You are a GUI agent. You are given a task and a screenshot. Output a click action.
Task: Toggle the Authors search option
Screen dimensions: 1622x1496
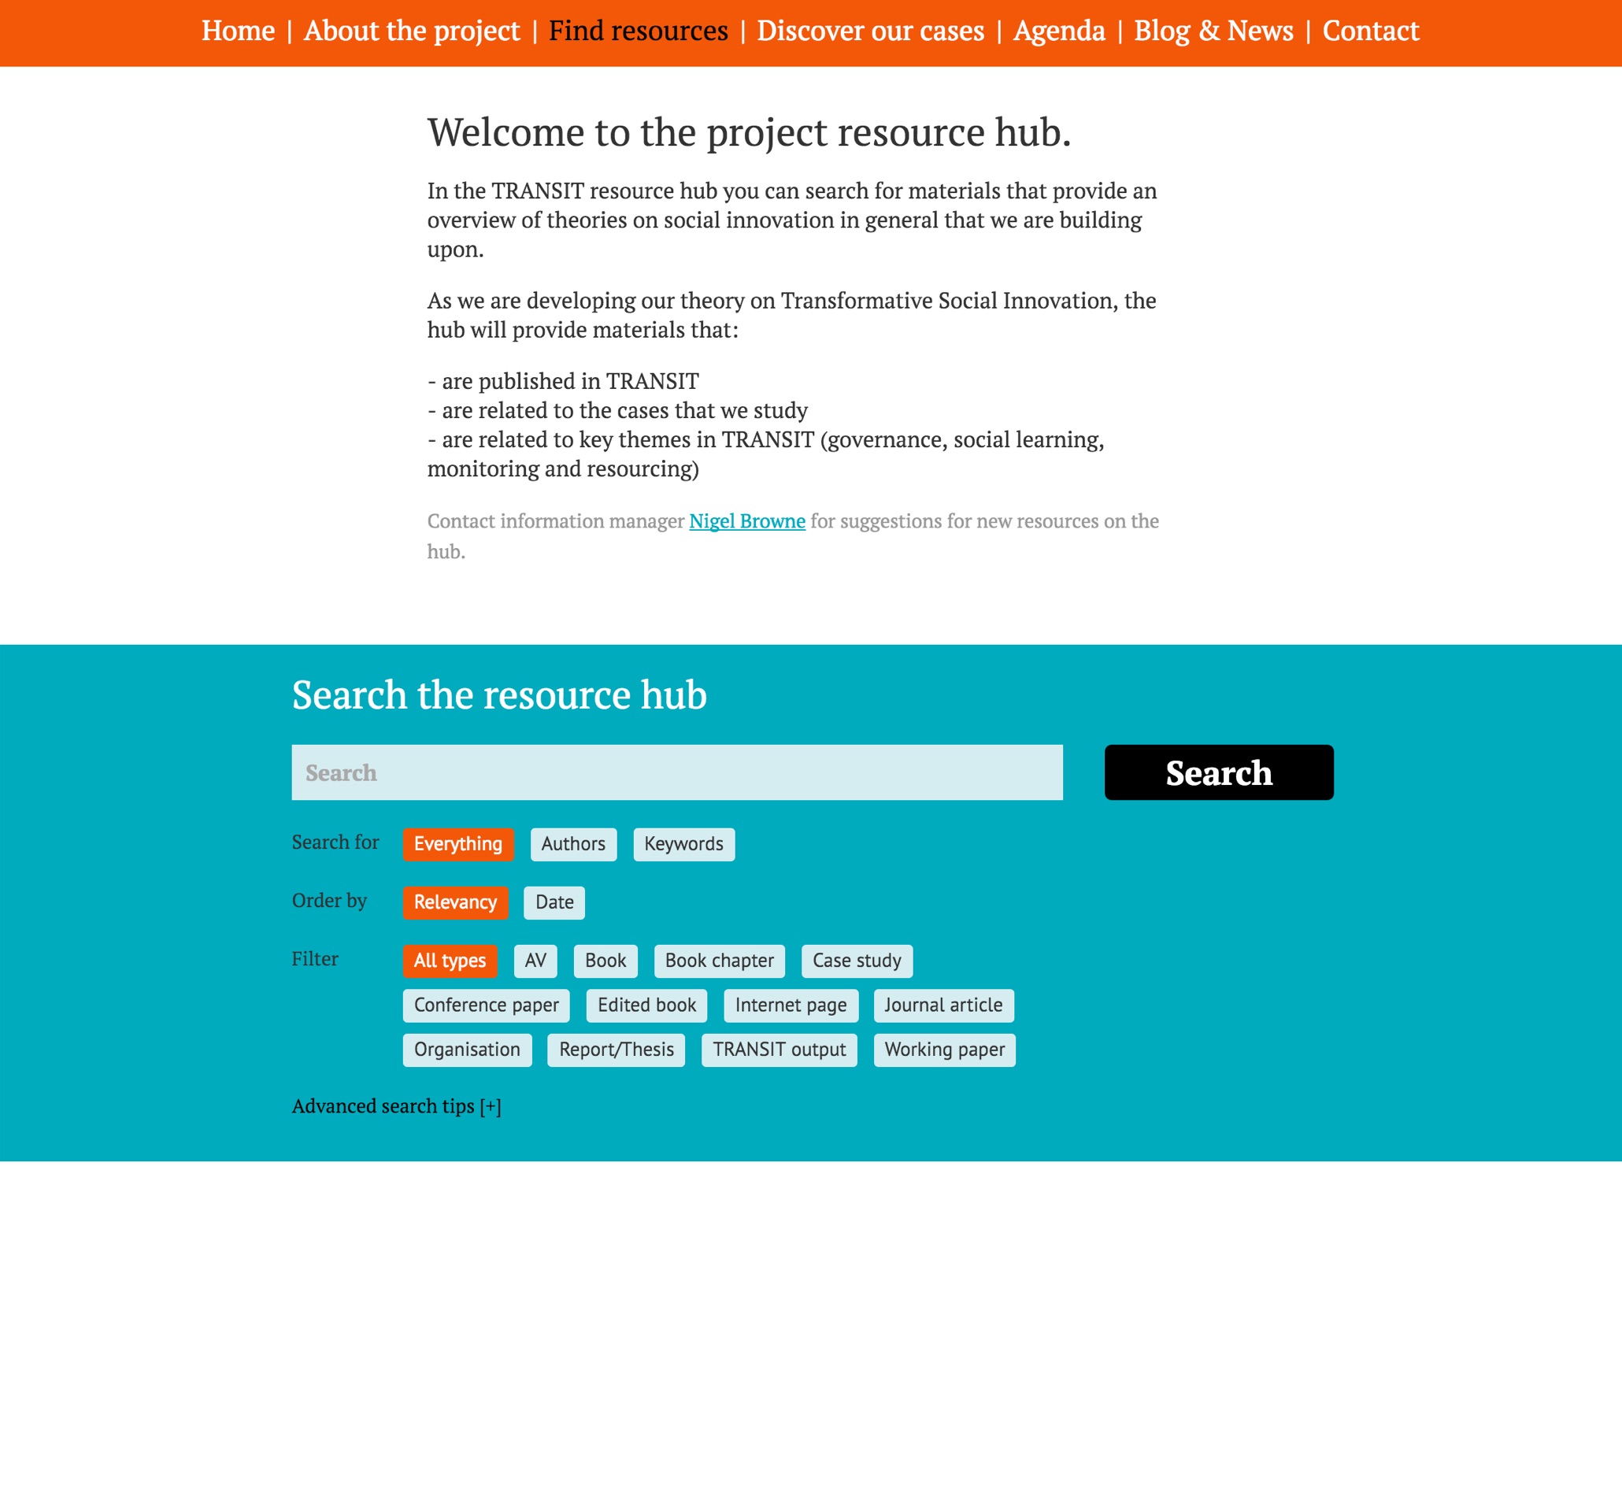coord(572,842)
